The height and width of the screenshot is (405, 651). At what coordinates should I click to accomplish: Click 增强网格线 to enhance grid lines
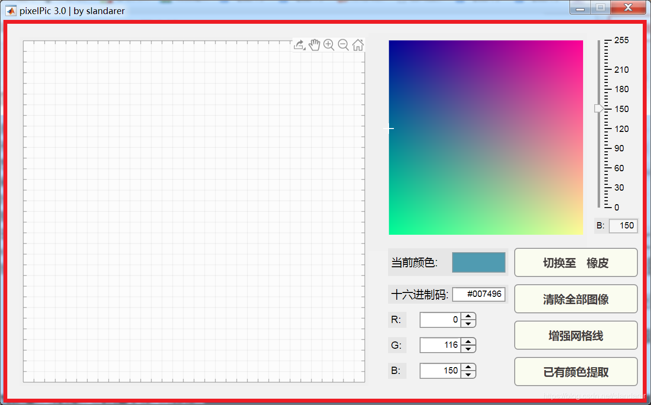[x=576, y=336]
